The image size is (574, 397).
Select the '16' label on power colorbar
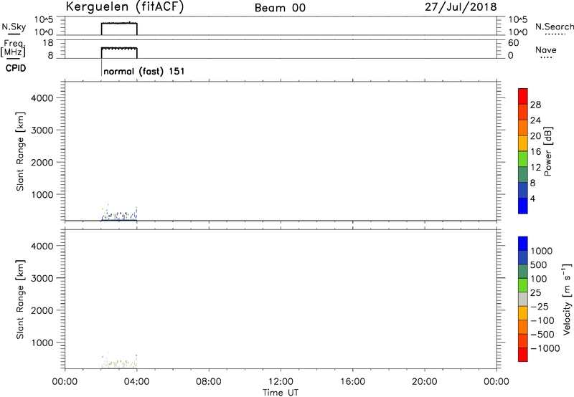(x=535, y=152)
